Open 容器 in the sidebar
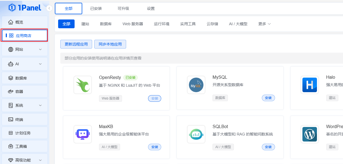The height and width of the screenshot is (164, 343). click(x=25, y=92)
